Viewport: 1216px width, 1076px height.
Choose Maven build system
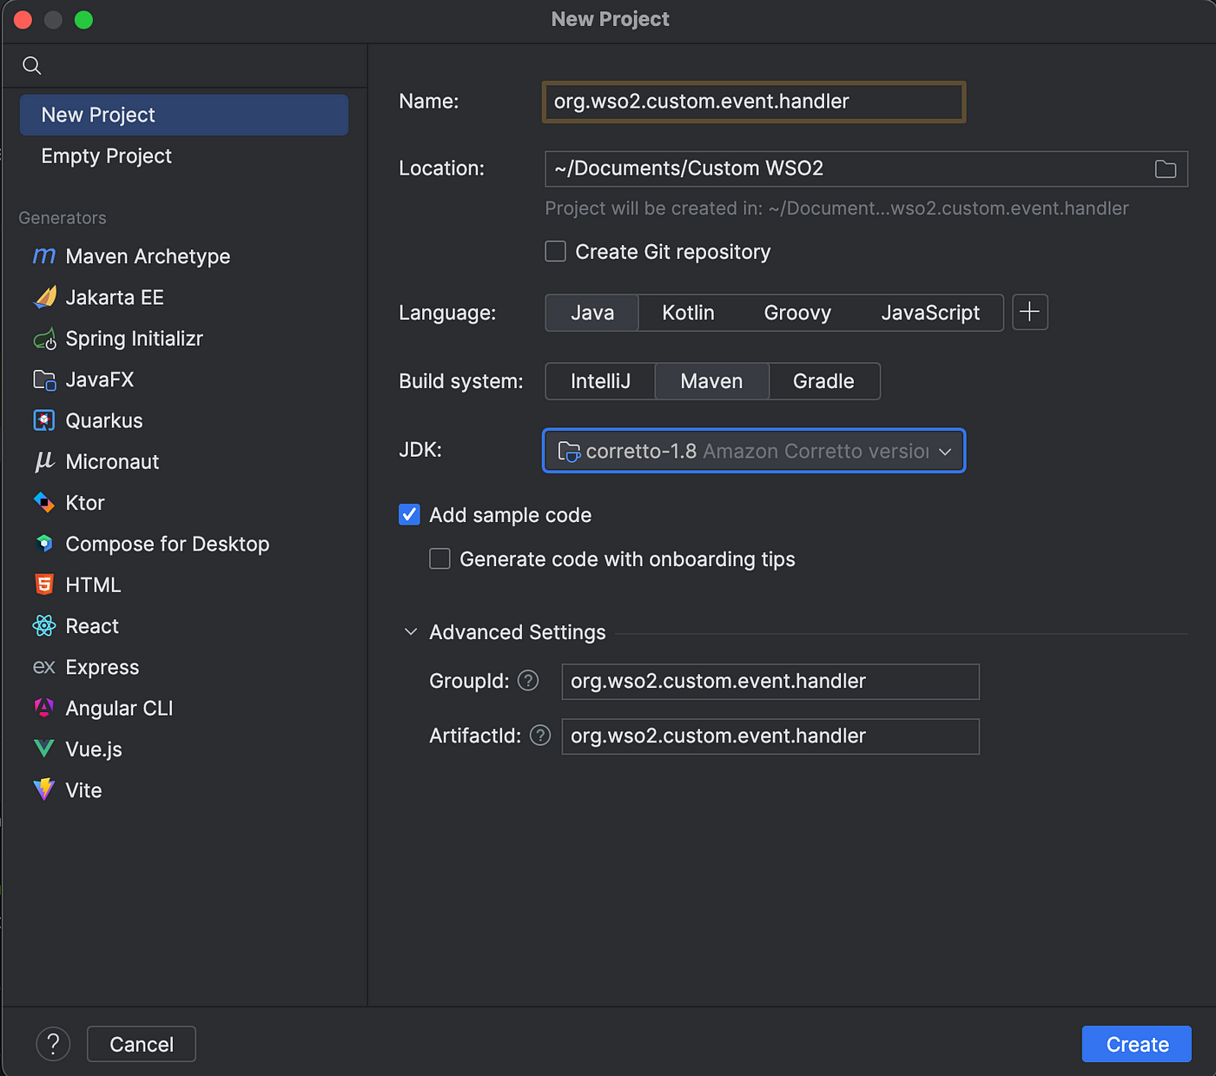[711, 381]
